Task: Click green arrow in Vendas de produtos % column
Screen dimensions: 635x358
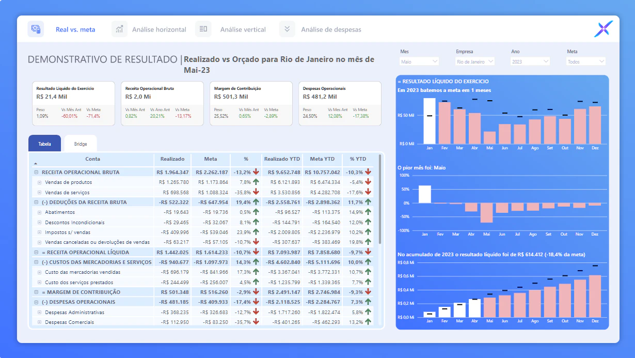Action: coord(256,182)
